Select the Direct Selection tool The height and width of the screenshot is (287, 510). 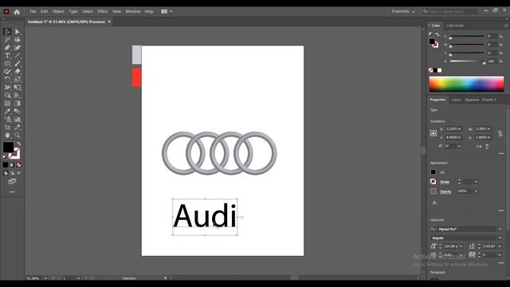click(18, 32)
